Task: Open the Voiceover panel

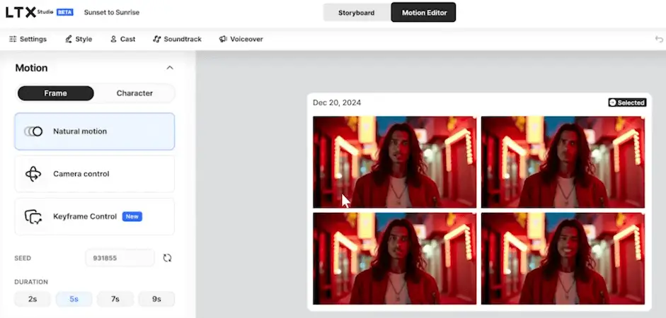Action: click(x=241, y=40)
